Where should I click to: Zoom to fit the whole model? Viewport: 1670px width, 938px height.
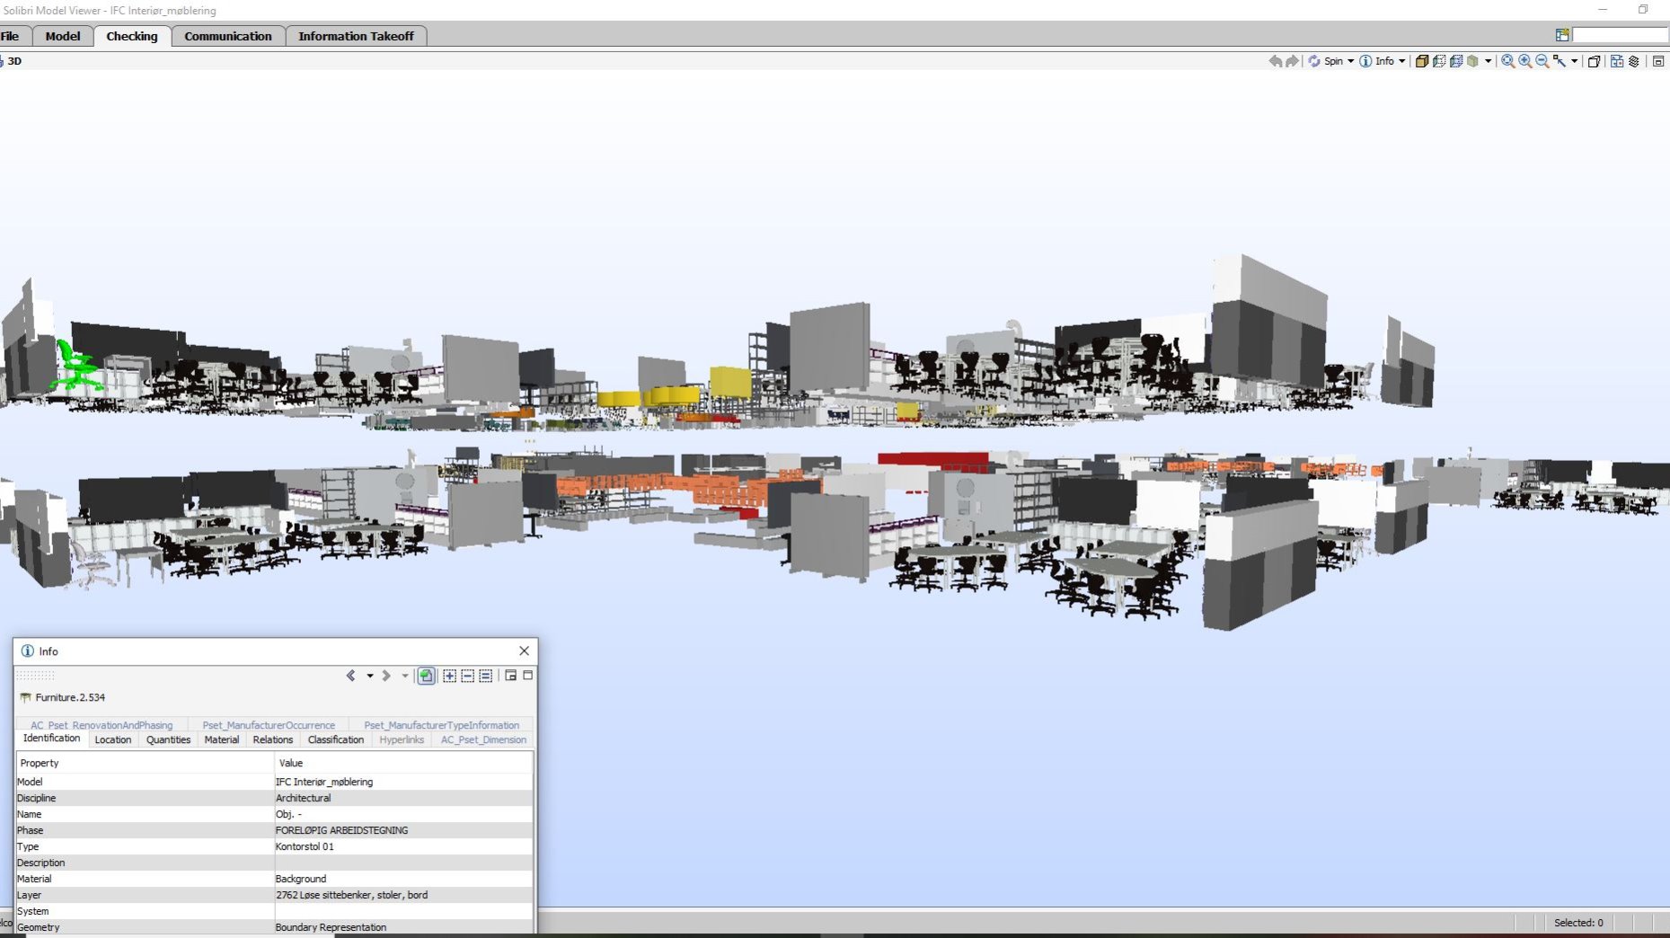(1507, 61)
